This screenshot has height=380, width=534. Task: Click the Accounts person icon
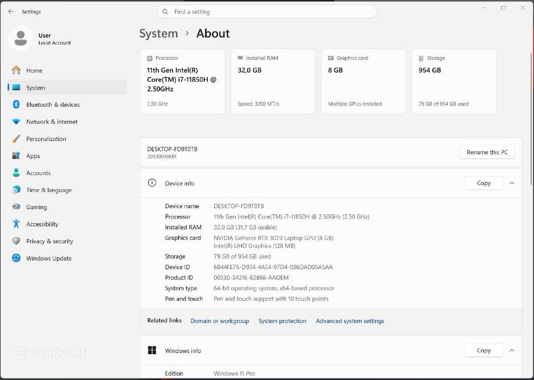16,173
